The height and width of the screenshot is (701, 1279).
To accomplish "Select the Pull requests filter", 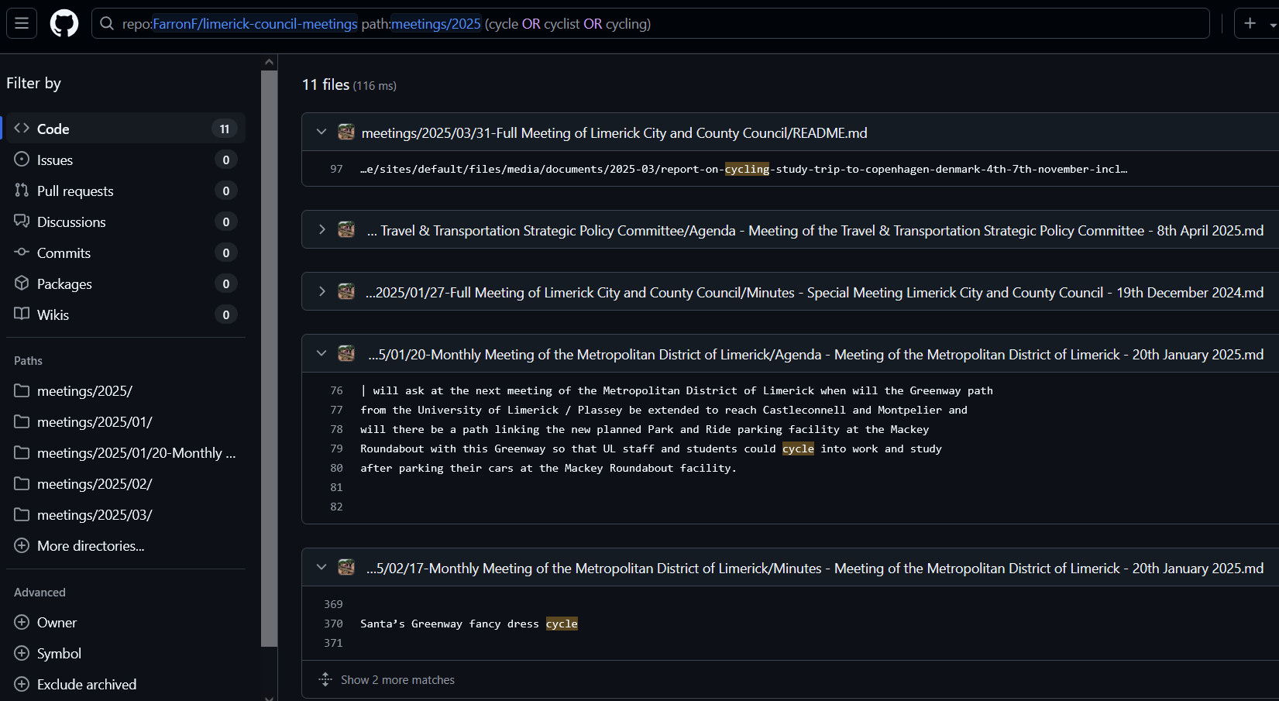I will [125, 191].
